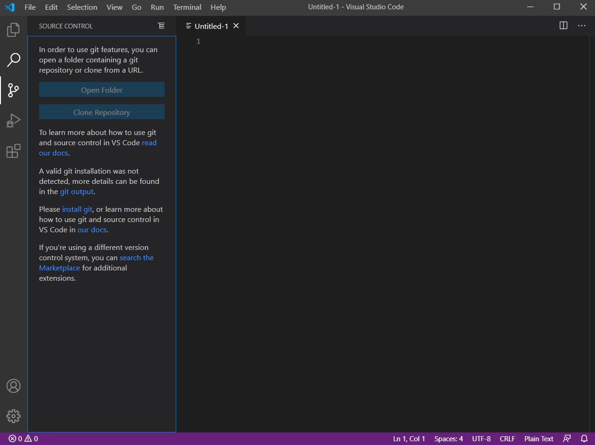The height and width of the screenshot is (445, 595).
Task: Click Ln 1, Col 1 indicator
Action: 409,438
